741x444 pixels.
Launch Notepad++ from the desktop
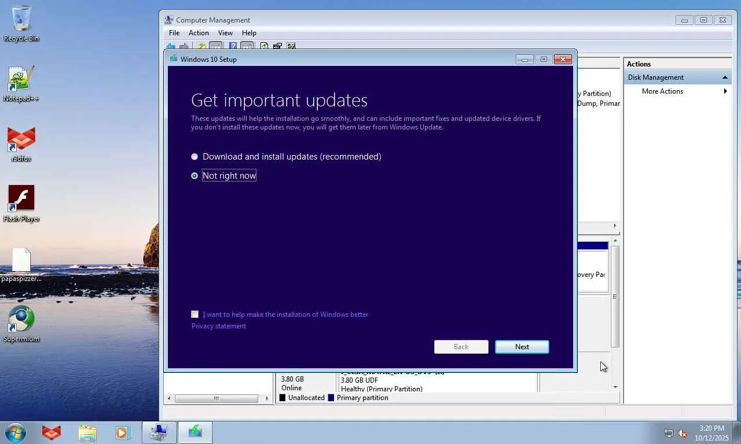[x=21, y=84]
